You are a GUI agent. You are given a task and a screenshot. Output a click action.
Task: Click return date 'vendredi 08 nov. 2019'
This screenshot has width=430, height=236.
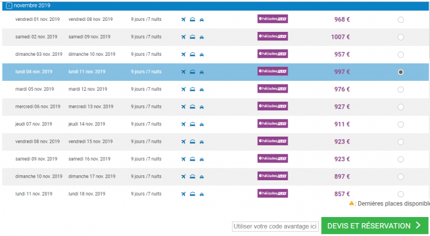pyautogui.click(x=90, y=19)
